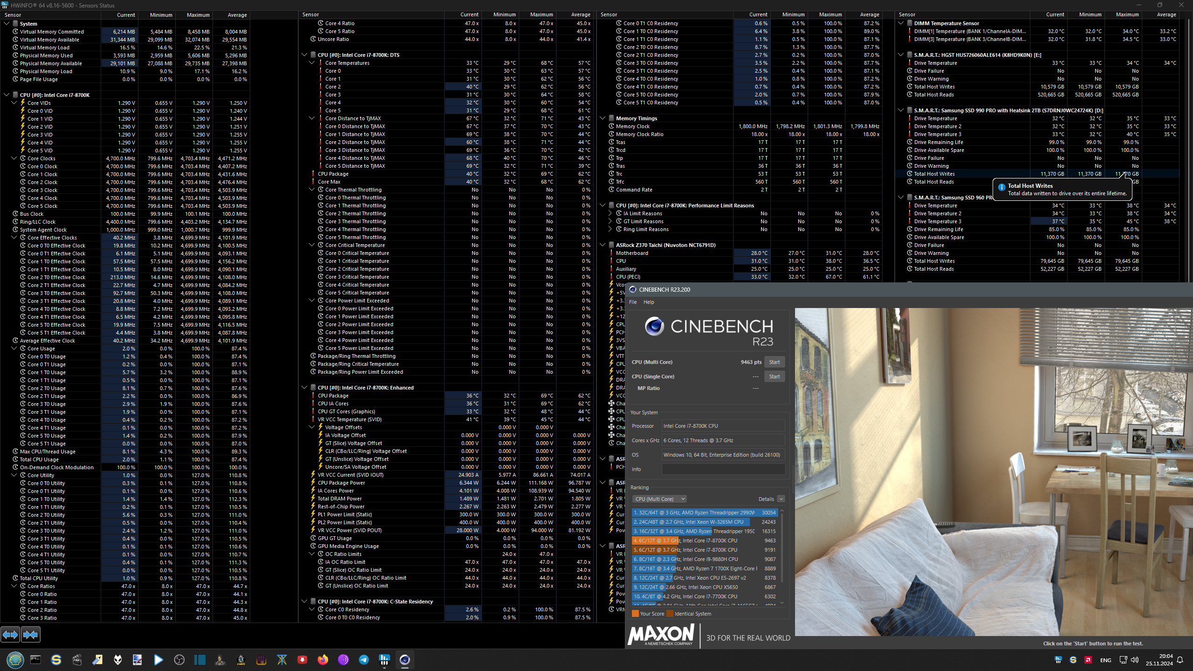Start the CPU (Multi Core) test

[x=774, y=362]
